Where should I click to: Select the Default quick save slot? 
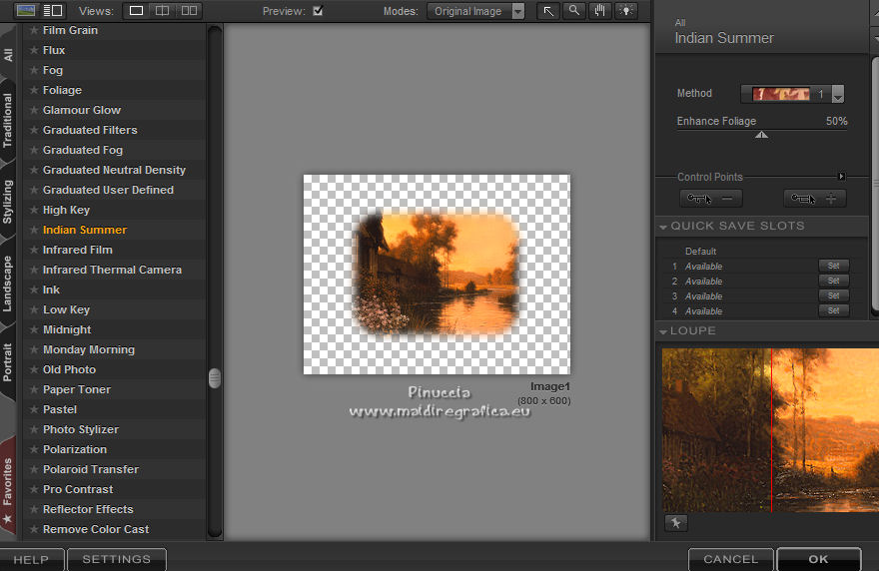(701, 251)
